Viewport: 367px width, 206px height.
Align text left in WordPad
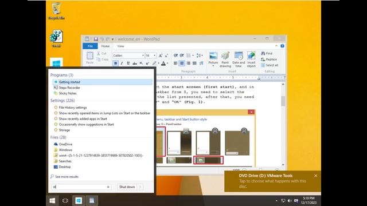(x=175, y=63)
